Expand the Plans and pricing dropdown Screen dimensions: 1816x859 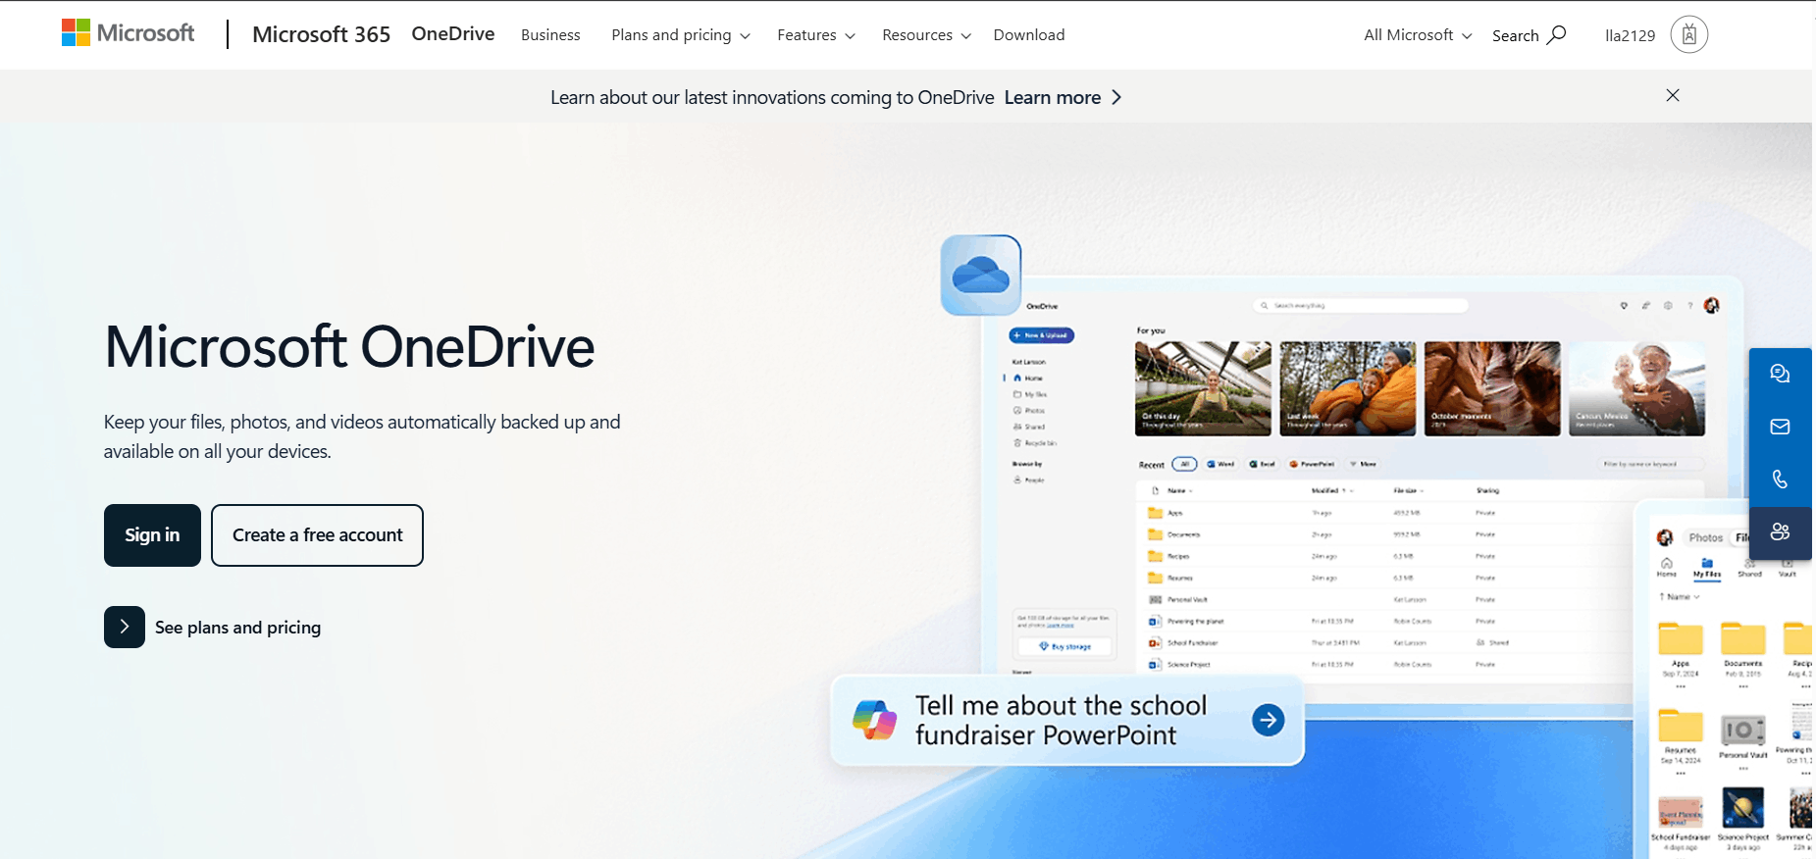(681, 35)
